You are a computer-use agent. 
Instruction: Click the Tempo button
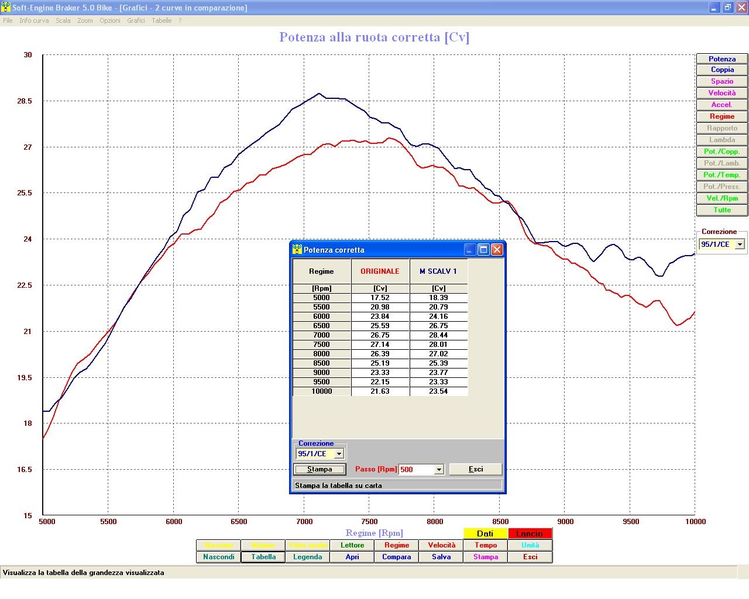(x=486, y=545)
